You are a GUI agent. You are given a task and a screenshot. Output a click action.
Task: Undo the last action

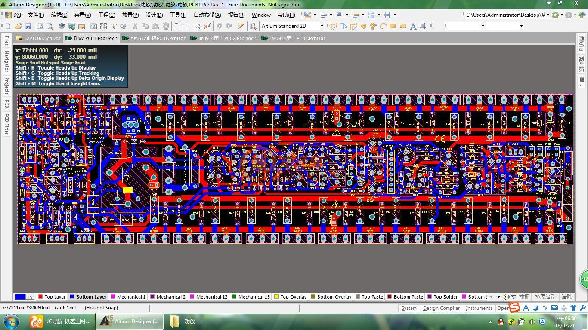click(x=219, y=26)
